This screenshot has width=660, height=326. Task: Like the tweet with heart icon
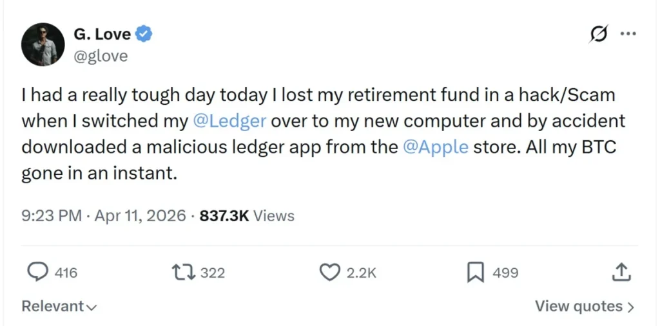point(330,273)
